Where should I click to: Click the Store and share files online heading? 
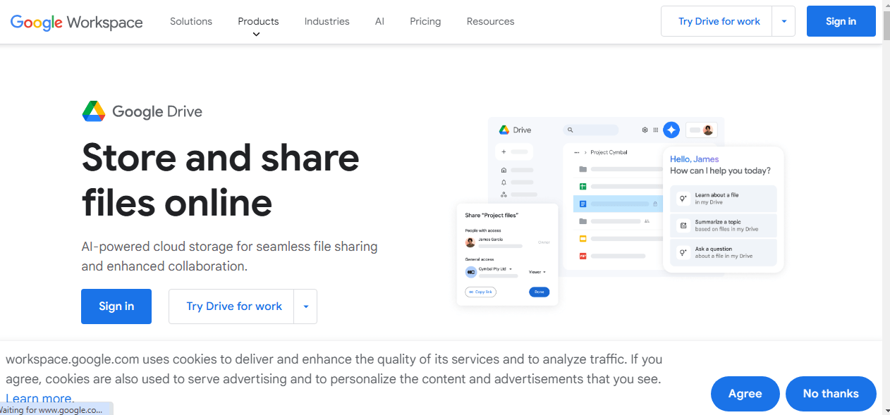click(221, 180)
